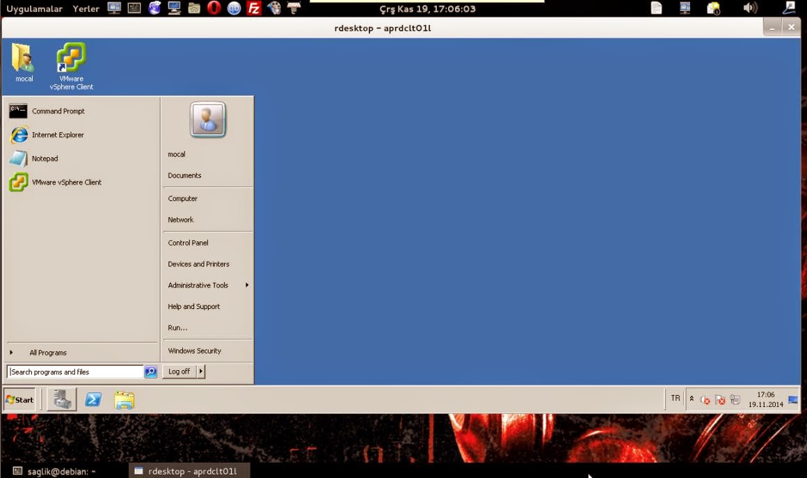Image resolution: width=807 pixels, height=478 pixels.
Task: Open the Uygulamalar menu
Action: (33, 8)
